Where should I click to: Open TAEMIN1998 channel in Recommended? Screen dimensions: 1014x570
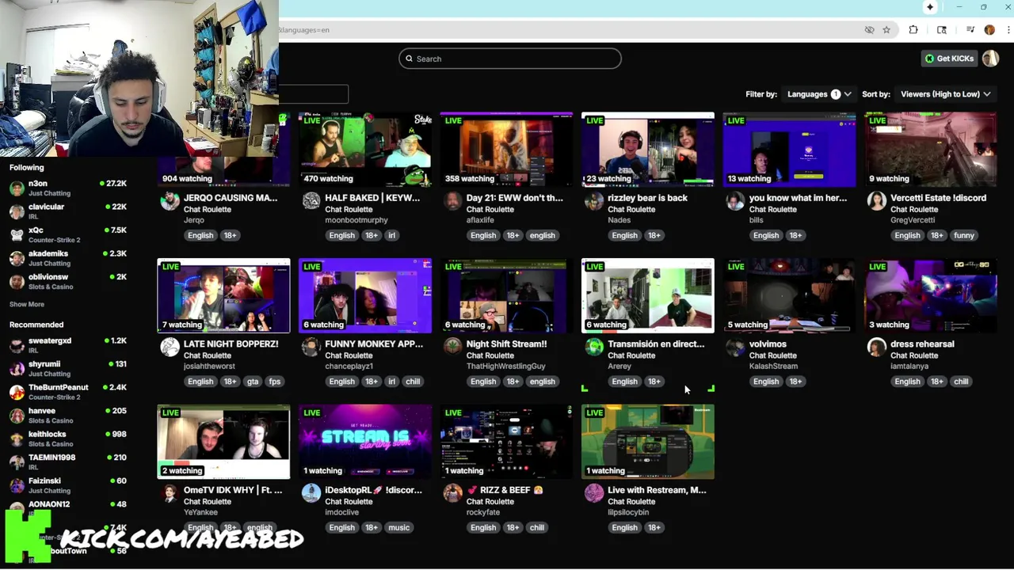coord(67,462)
